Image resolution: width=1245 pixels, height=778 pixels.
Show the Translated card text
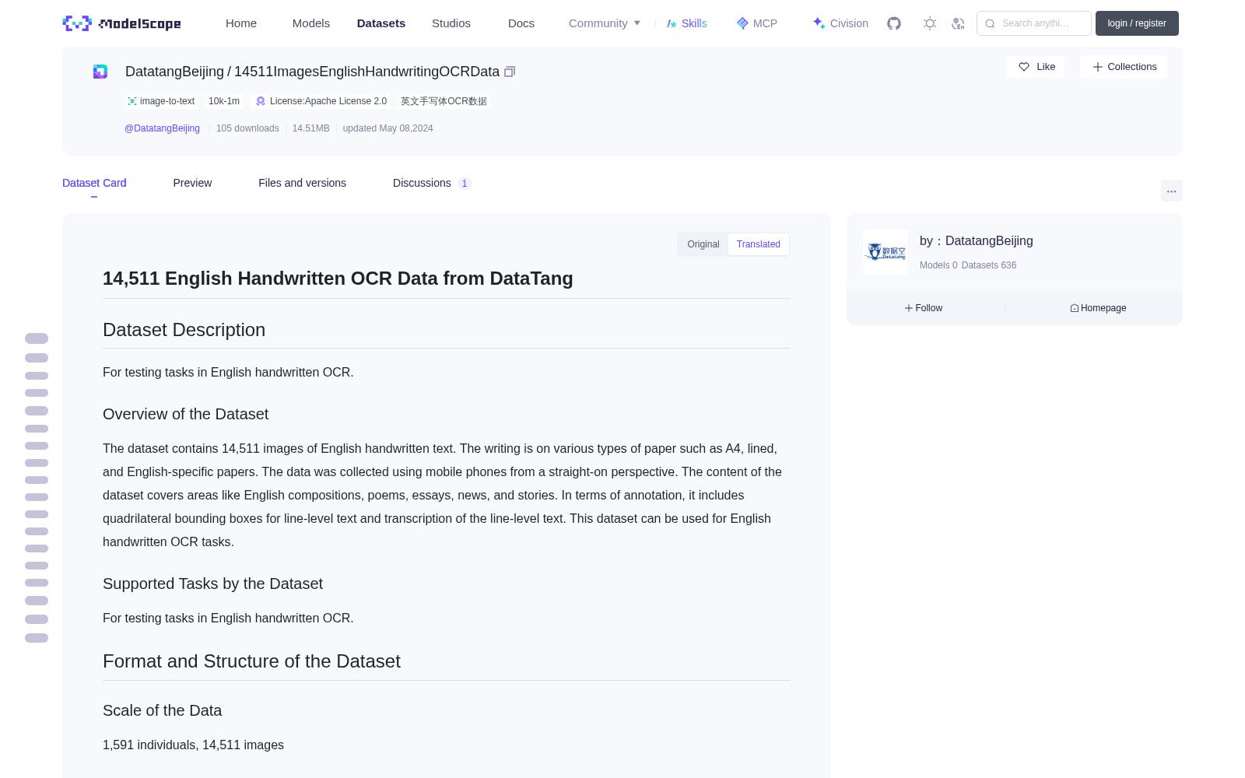[759, 244]
